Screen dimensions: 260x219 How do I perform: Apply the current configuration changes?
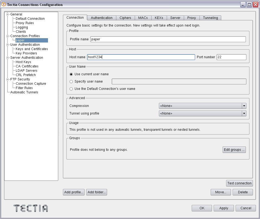[x=224, y=208]
